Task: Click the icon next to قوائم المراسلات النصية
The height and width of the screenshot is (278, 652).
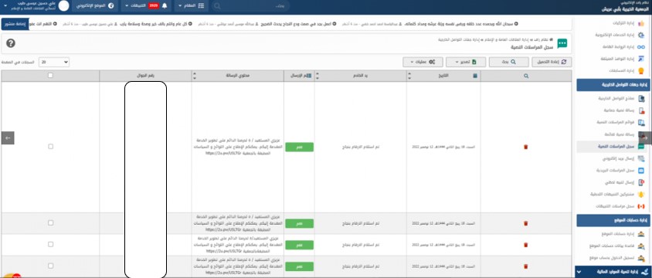Action: [641, 123]
